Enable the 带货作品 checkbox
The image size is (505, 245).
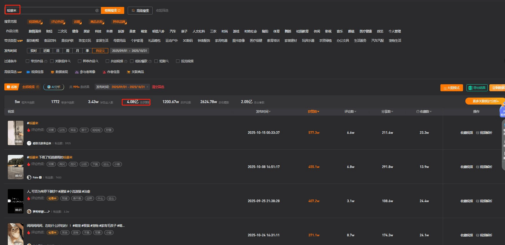point(28,61)
